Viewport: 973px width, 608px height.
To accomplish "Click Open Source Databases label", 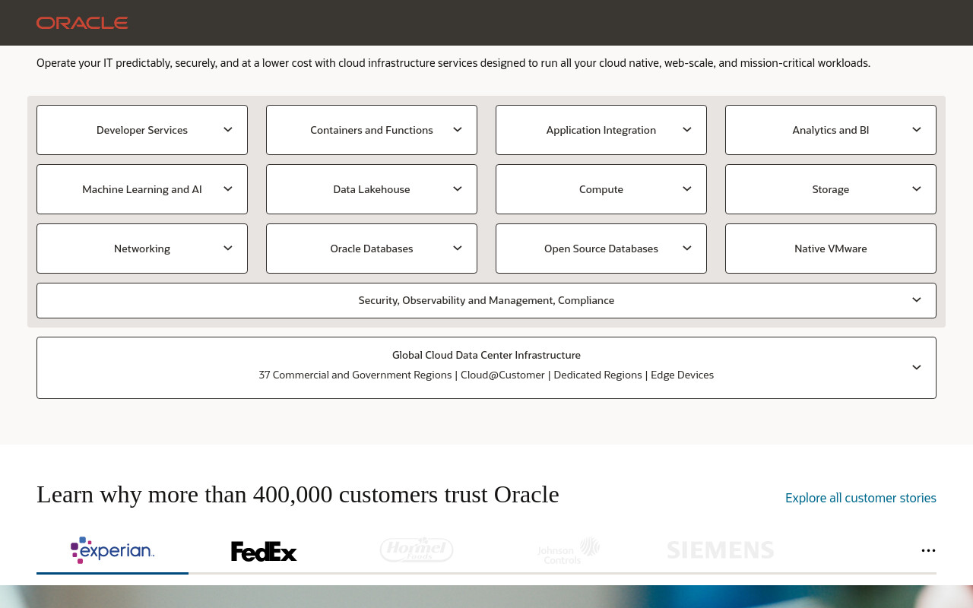I will tap(601, 249).
